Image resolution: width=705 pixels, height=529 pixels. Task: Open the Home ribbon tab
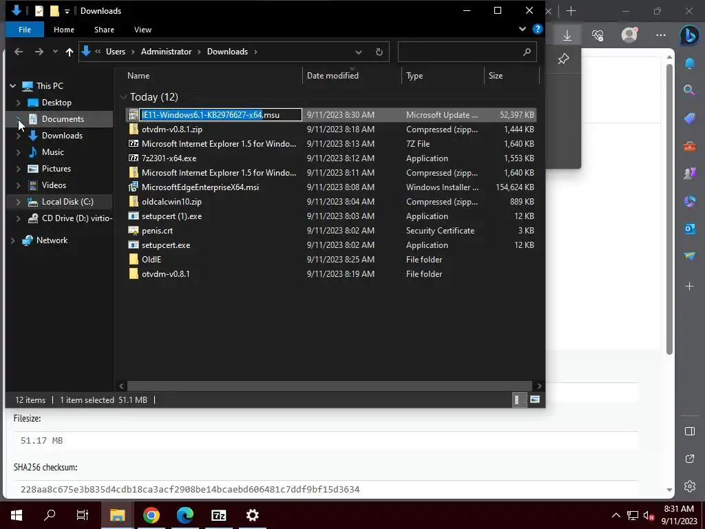coord(64,29)
